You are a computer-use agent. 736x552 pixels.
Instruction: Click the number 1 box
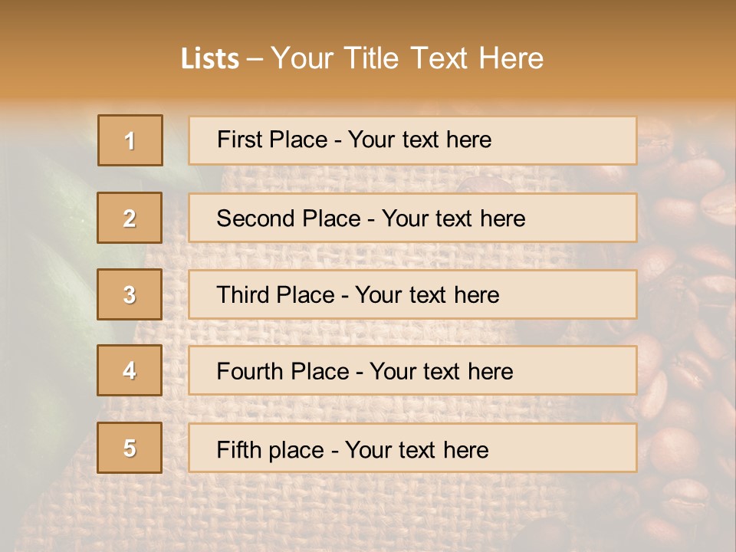tap(130, 140)
